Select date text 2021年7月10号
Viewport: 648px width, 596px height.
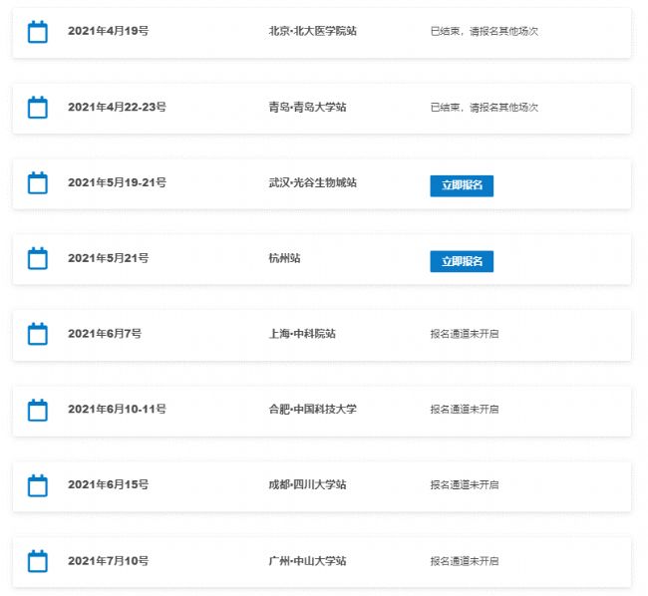click(109, 561)
